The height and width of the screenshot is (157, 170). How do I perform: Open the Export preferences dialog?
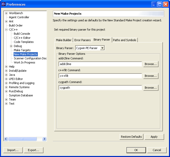tap(33, 150)
